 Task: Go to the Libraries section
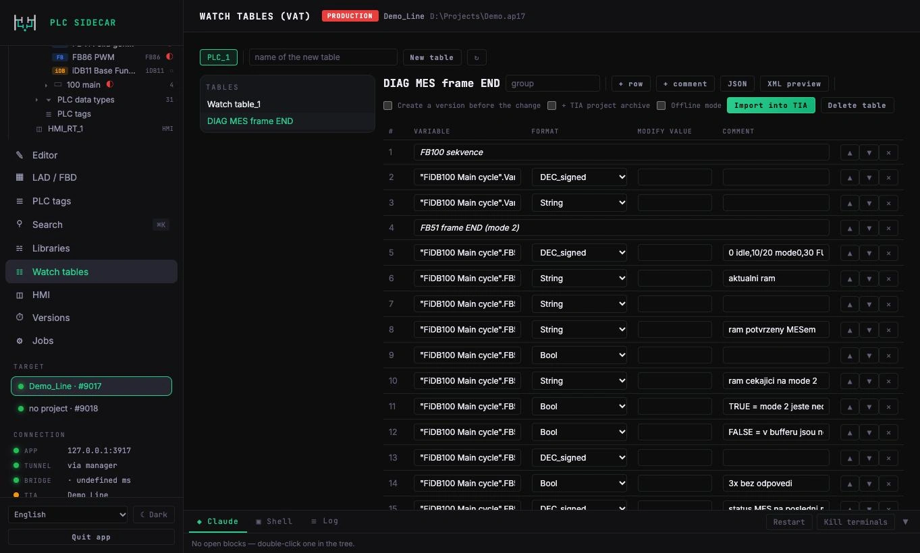pyautogui.click(x=91, y=248)
